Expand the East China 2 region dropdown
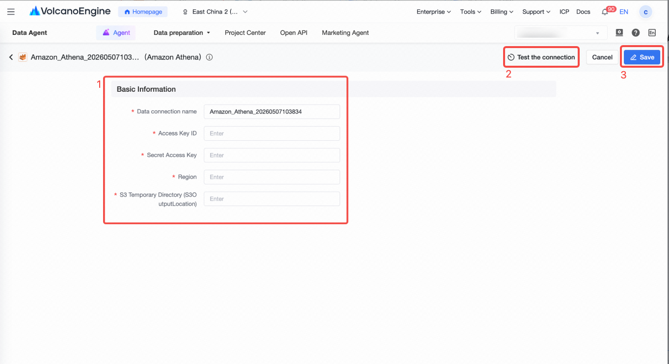 coord(215,12)
